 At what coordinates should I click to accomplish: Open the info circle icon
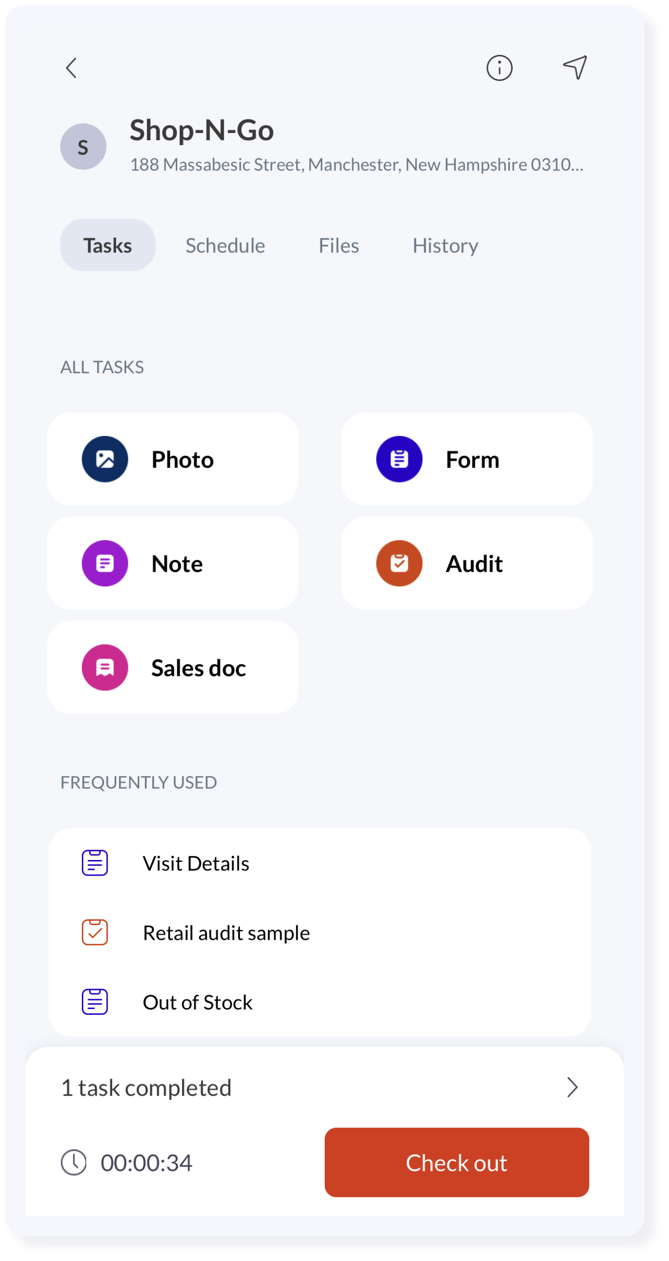click(499, 68)
